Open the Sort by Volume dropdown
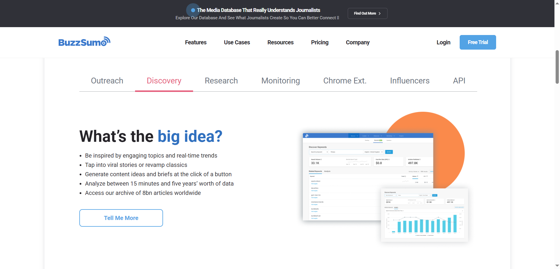Screen dimensions: 560x269 tap(414, 172)
